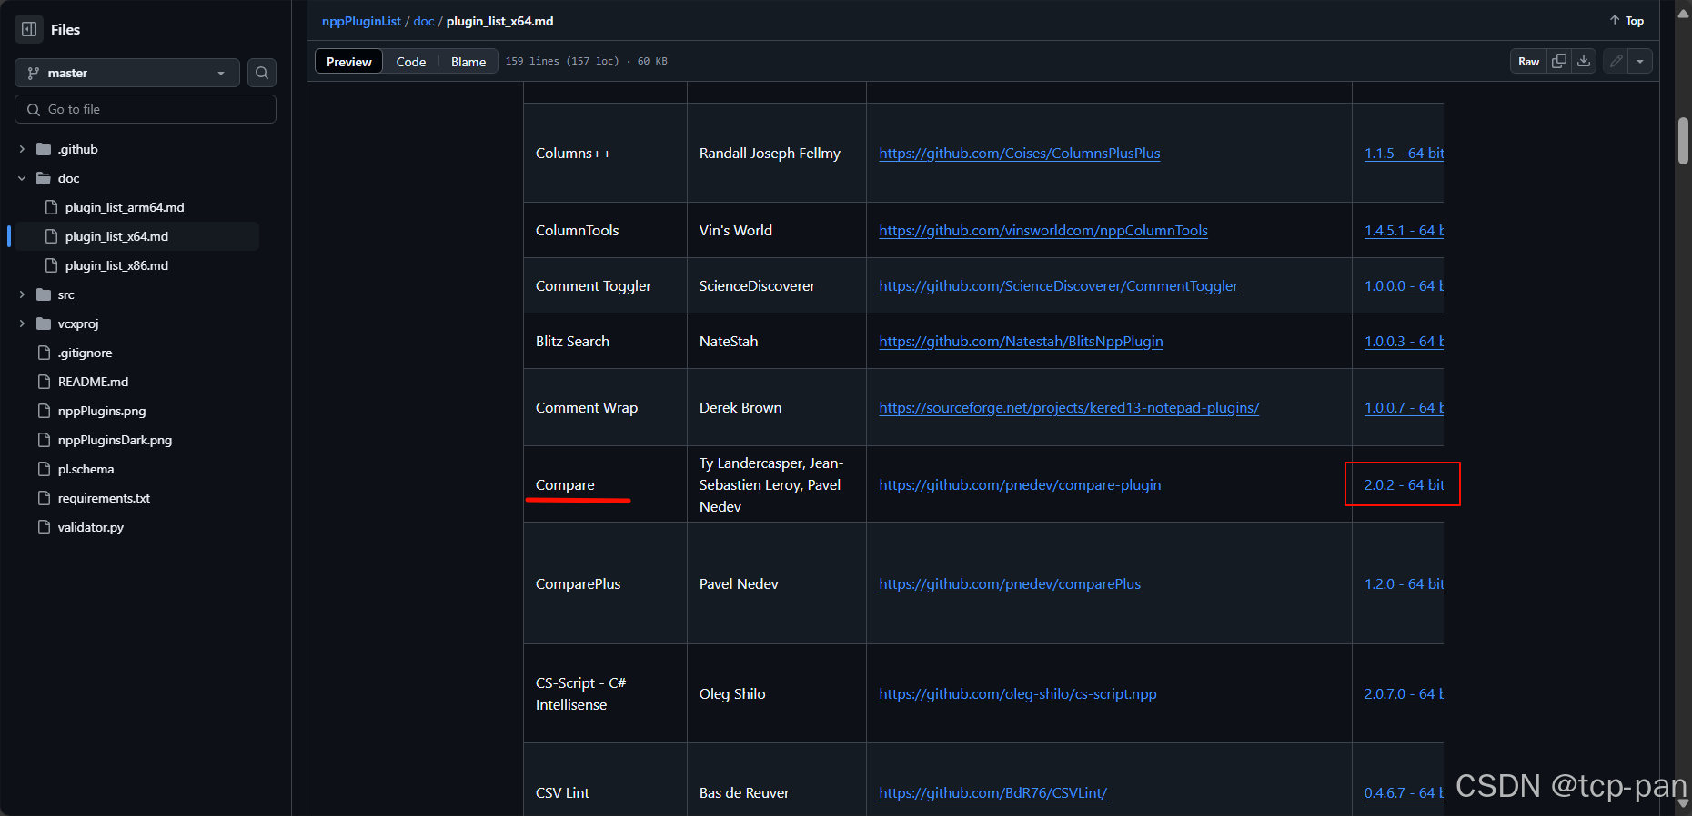Open CS-Script 2.0.7.0 download link
The height and width of the screenshot is (816, 1692).
1404,694
